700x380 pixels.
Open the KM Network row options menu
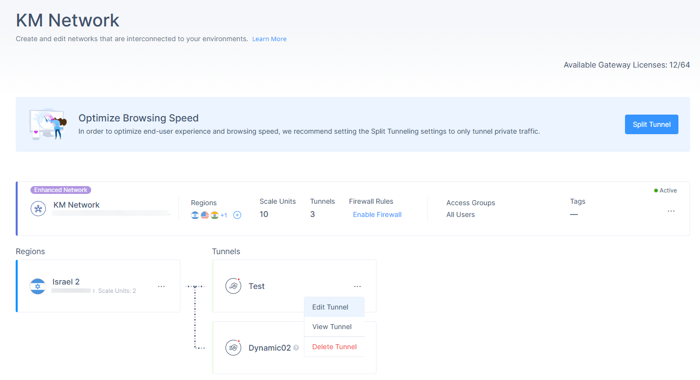(x=671, y=211)
